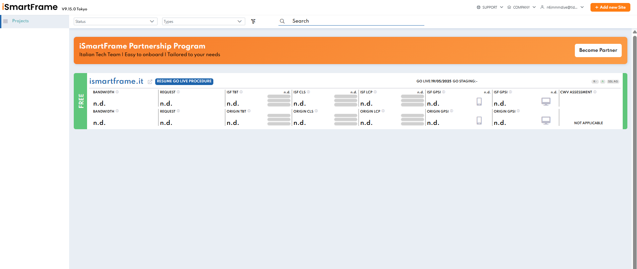Open the n6jmmmdjye account dropdown
Image resolution: width=637 pixels, height=269 pixels.
[562, 7]
